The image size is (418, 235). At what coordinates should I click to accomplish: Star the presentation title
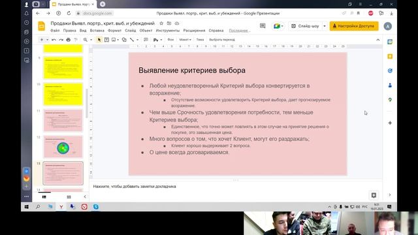coord(161,23)
